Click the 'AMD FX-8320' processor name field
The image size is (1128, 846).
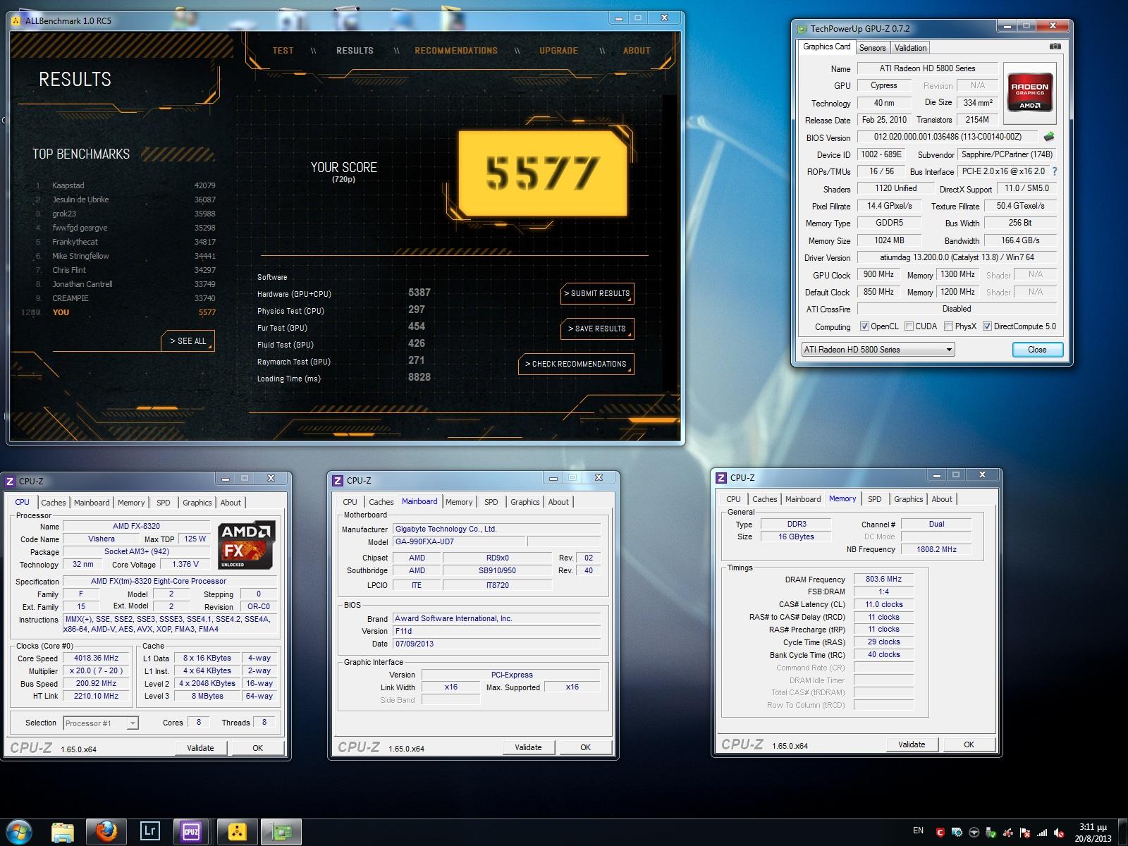click(136, 526)
